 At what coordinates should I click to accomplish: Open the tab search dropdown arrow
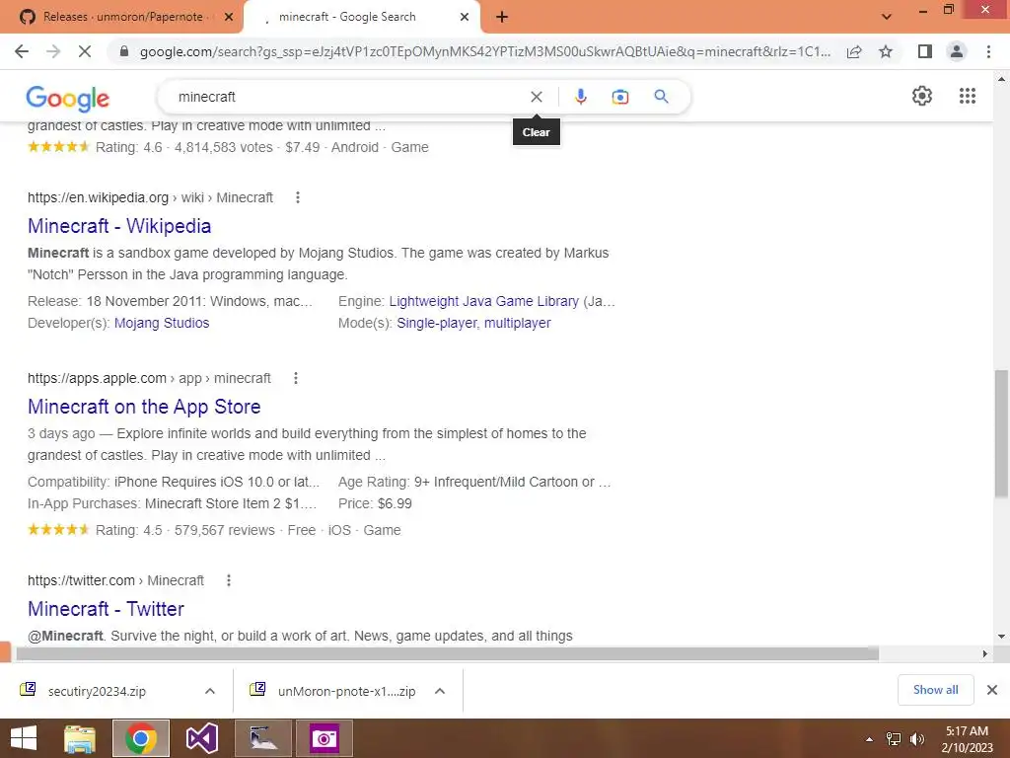point(887,17)
